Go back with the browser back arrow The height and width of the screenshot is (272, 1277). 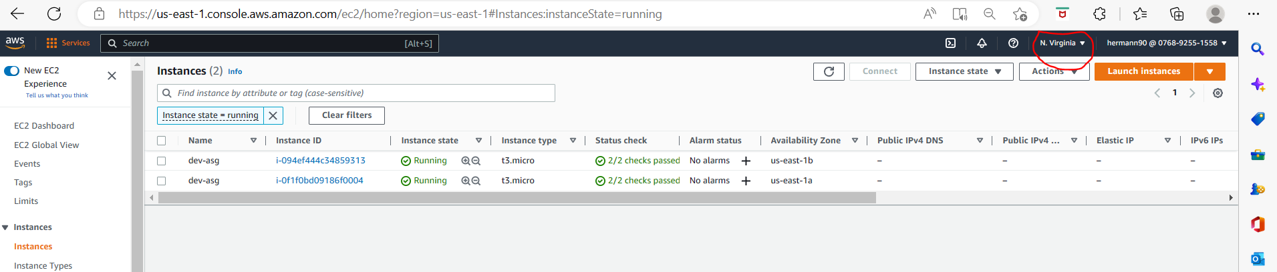[x=17, y=13]
